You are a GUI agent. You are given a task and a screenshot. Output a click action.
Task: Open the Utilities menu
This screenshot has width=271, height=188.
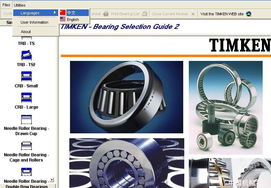[x=20, y=5]
